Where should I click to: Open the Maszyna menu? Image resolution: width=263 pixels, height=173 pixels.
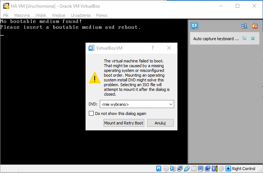pos(22,15)
